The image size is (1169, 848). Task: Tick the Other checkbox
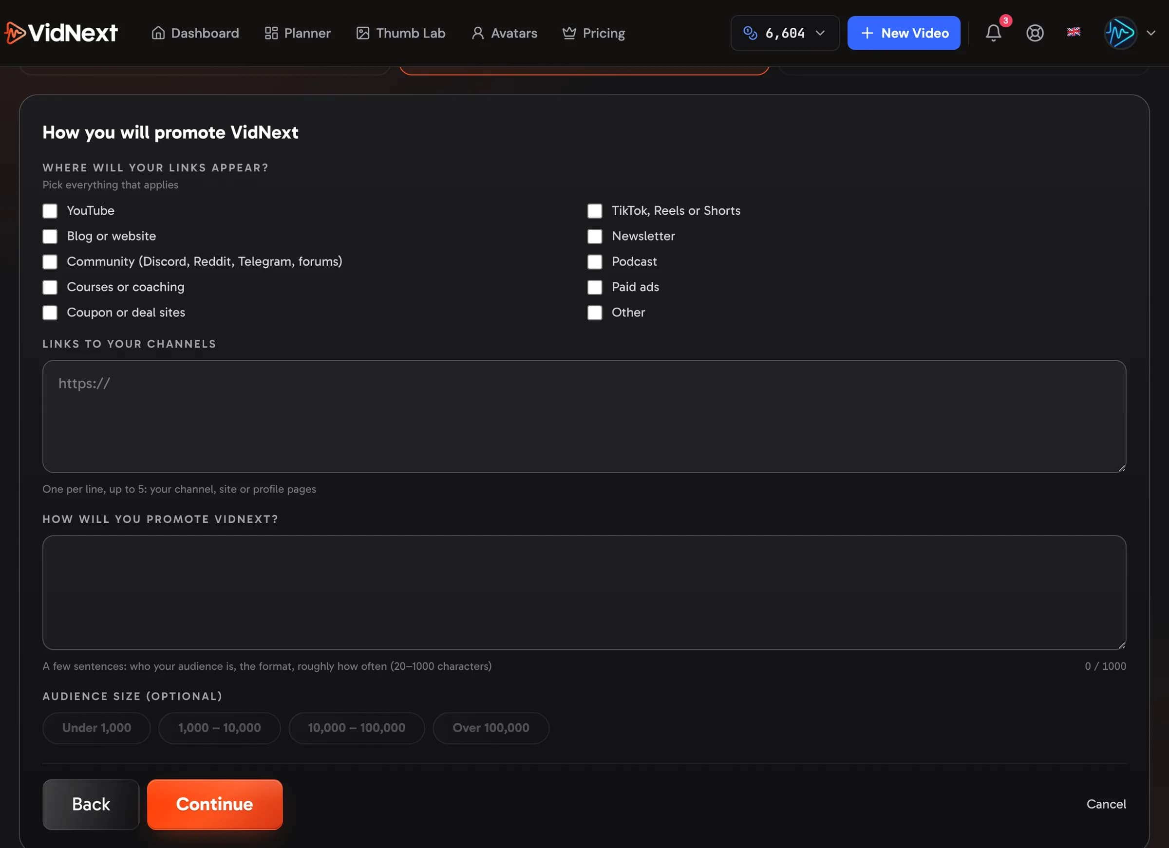click(595, 313)
